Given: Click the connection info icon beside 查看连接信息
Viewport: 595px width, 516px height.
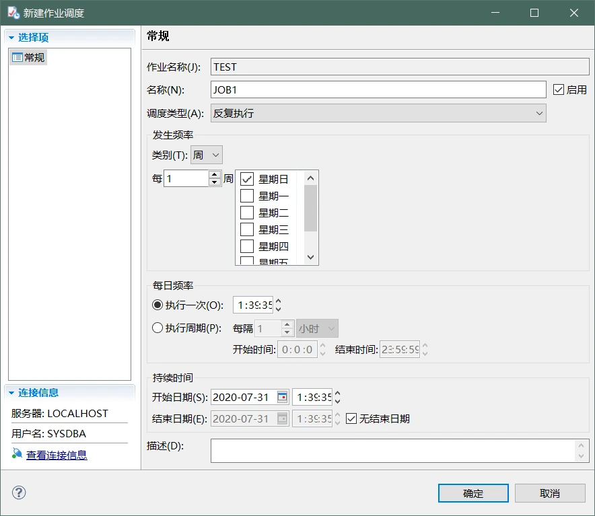Looking at the screenshot, I should [17, 455].
